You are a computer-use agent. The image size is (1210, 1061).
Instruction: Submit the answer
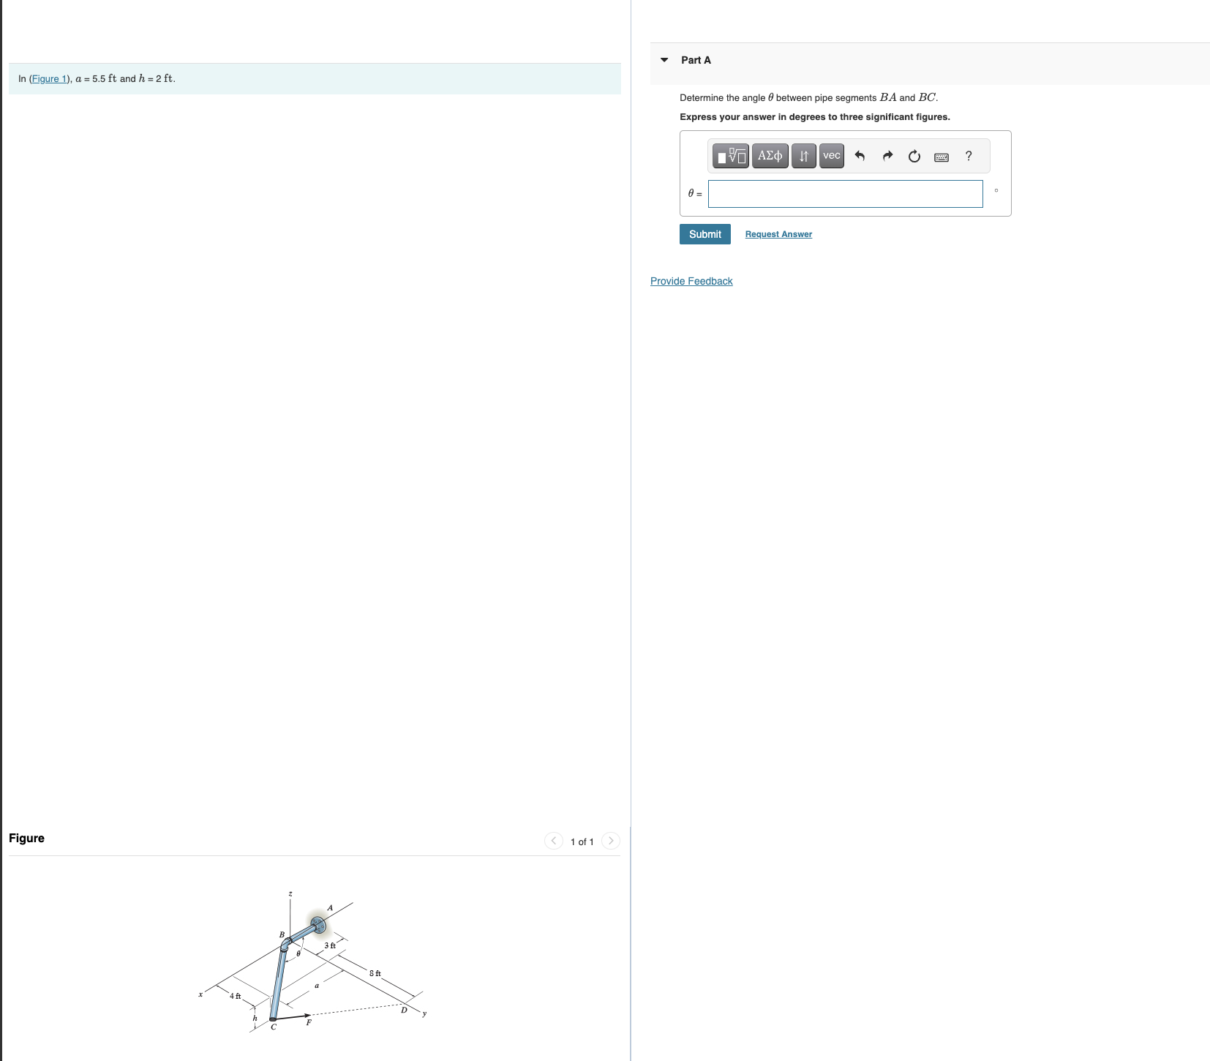tap(704, 234)
